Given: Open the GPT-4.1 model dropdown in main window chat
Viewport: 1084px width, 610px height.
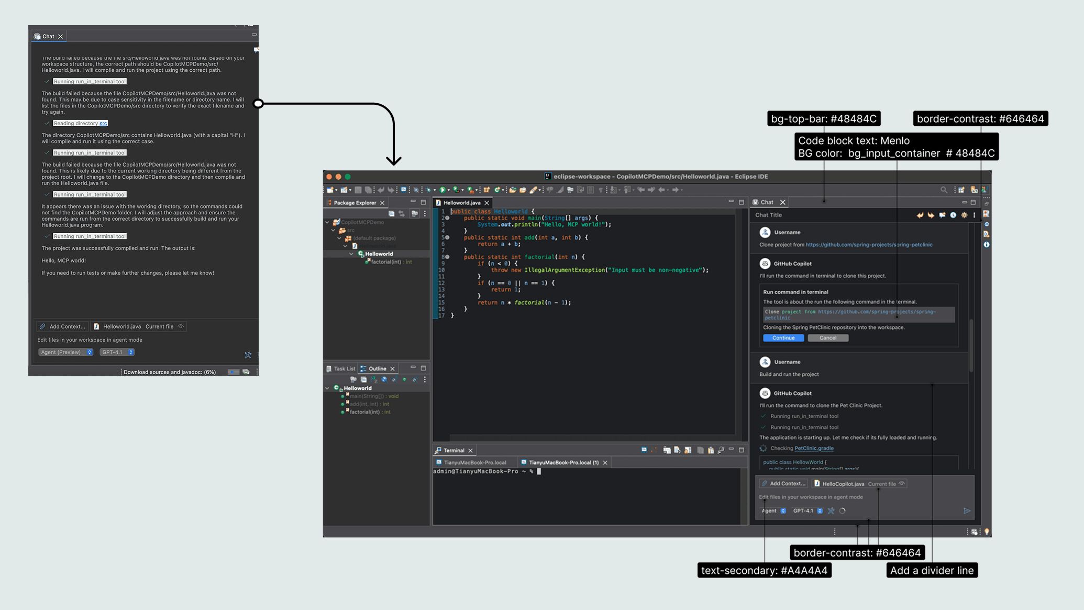Looking at the screenshot, I should coord(807,511).
